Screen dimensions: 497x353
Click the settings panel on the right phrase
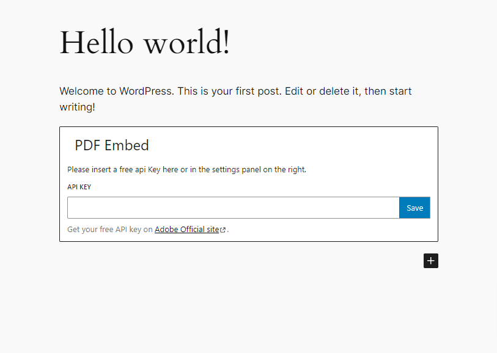[252, 170]
